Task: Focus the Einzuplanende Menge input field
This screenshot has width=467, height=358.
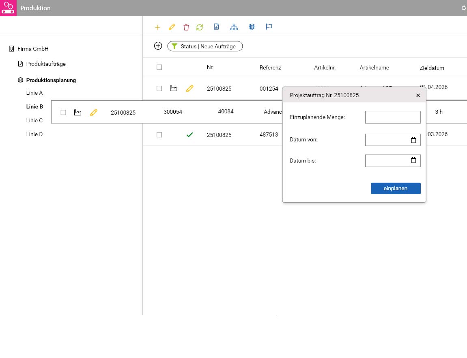Action: [392, 117]
